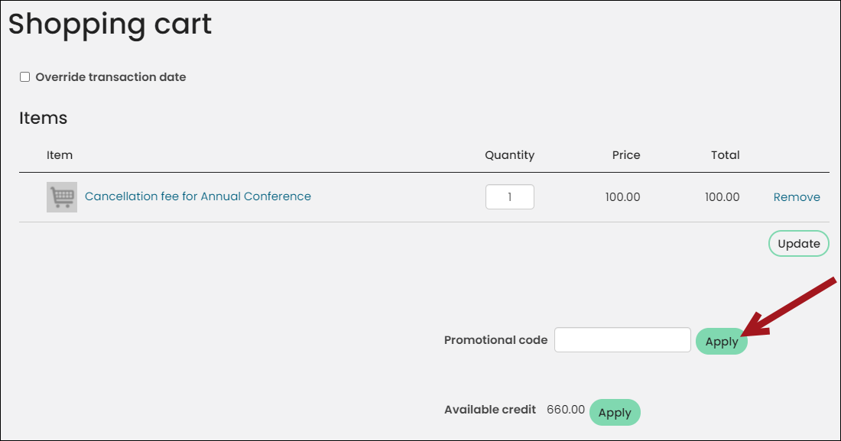Select the Shopping cart page heading

(x=110, y=24)
